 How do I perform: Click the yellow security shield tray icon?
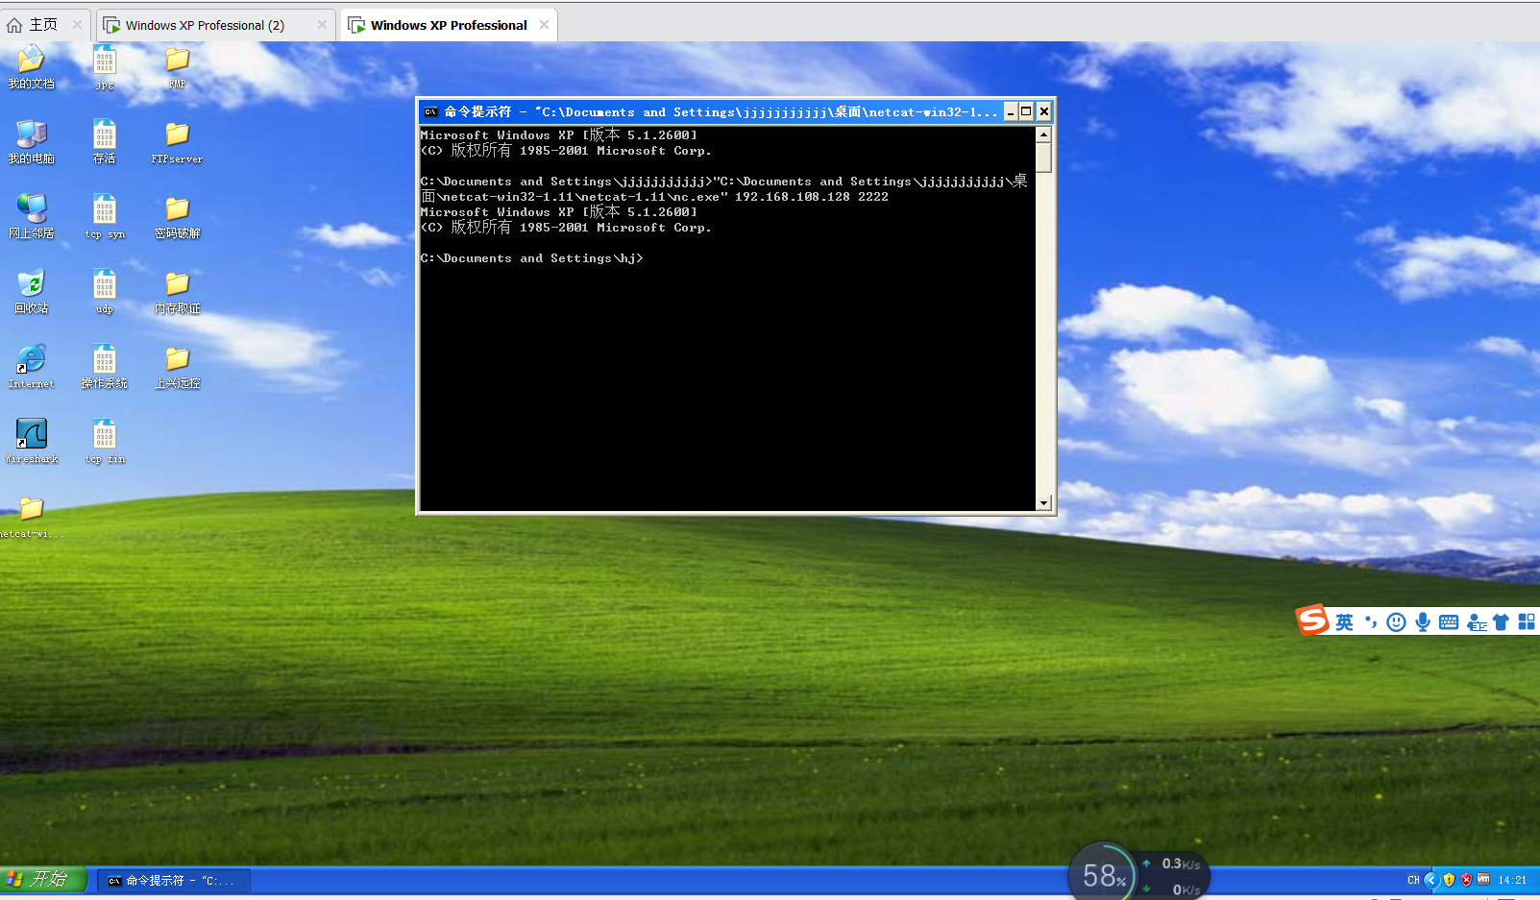point(1449,880)
